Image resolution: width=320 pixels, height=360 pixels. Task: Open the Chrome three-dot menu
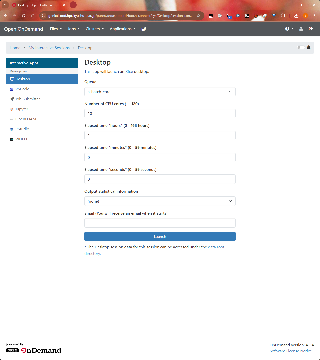(314, 16)
